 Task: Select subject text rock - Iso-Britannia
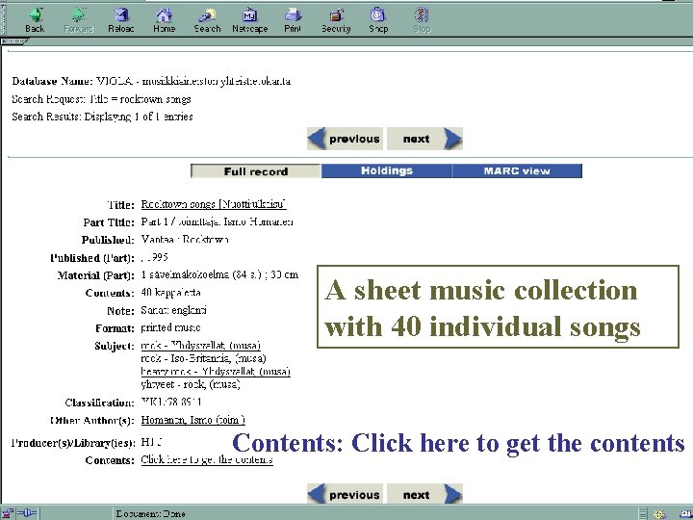point(203,358)
